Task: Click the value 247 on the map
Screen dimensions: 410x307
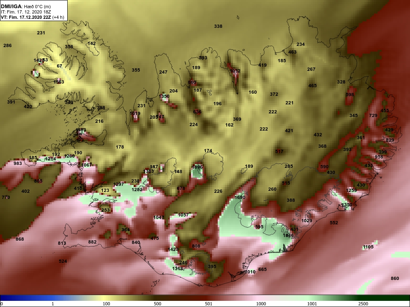Action: pyautogui.click(x=163, y=72)
